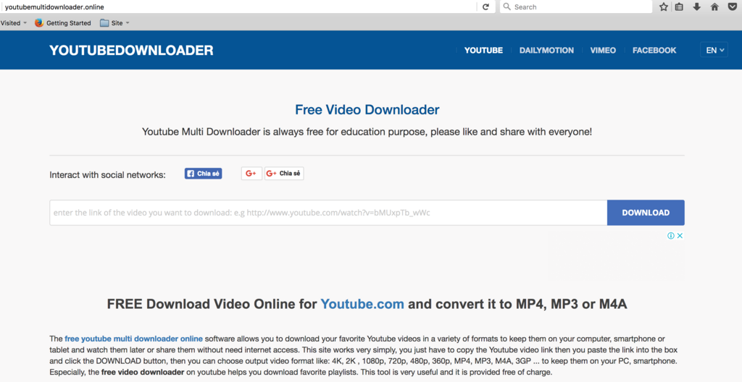This screenshot has width=742, height=382.
Task: Go to browser home icon
Action: (714, 7)
